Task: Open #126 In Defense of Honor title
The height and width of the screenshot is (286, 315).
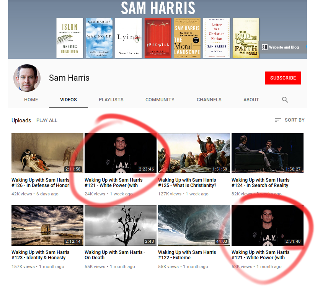Action: (40, 183)
